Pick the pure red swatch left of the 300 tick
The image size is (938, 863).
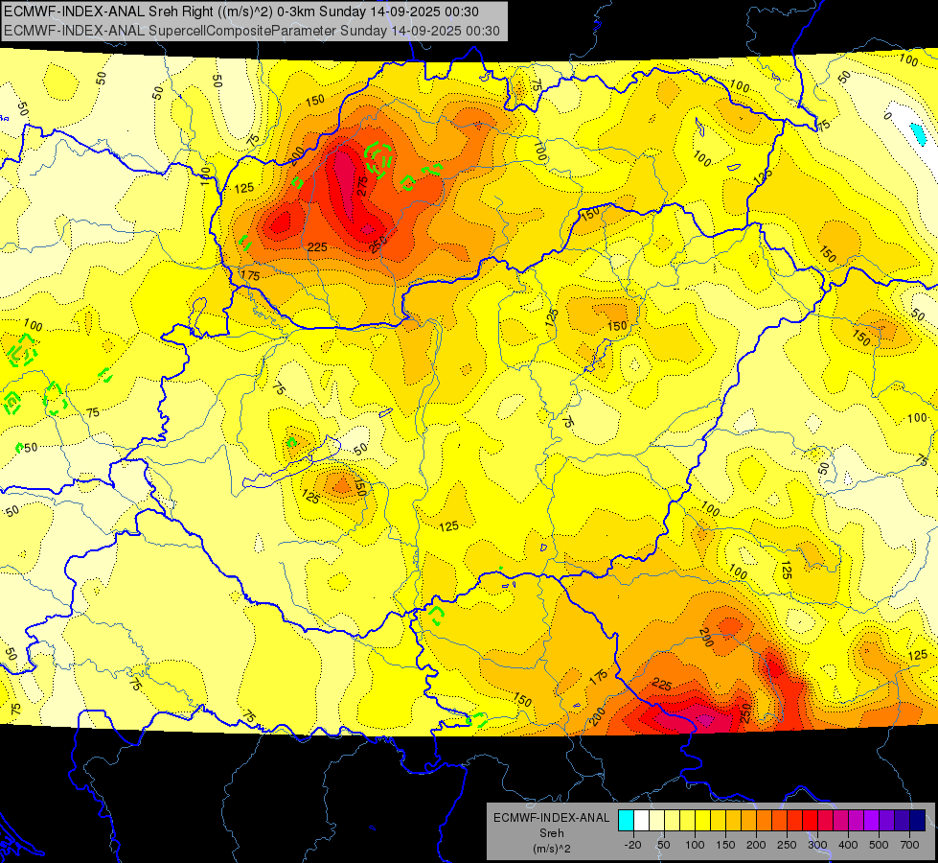pos(811,820)
